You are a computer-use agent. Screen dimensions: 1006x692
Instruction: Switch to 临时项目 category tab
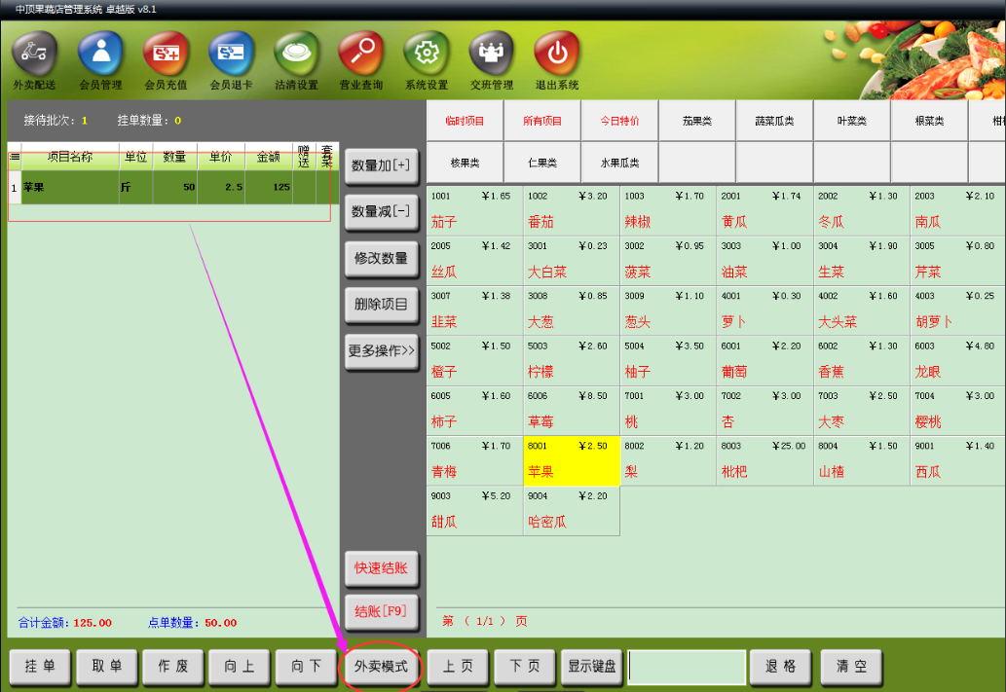(x=466, y=121)
